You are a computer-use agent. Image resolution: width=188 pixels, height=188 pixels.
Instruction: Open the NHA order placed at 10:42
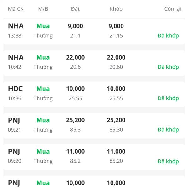tap(94, 63)
